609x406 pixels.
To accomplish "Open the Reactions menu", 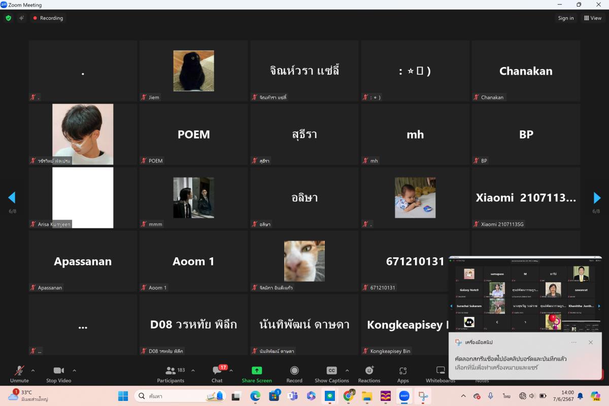I will pos(369,374).
